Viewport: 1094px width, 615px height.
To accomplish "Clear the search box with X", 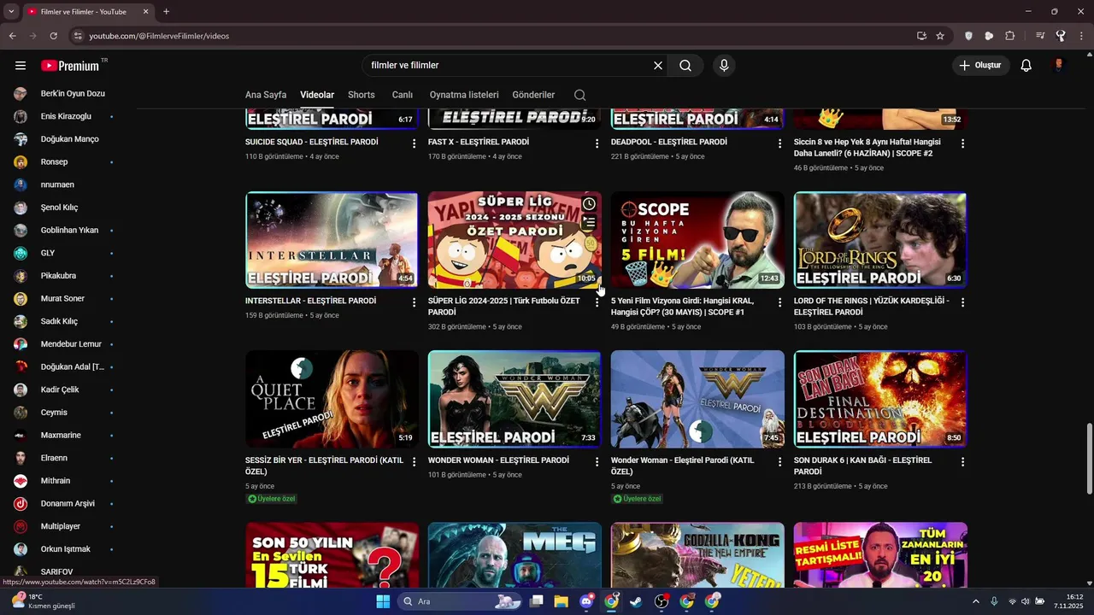I will [x=658, y=66].
